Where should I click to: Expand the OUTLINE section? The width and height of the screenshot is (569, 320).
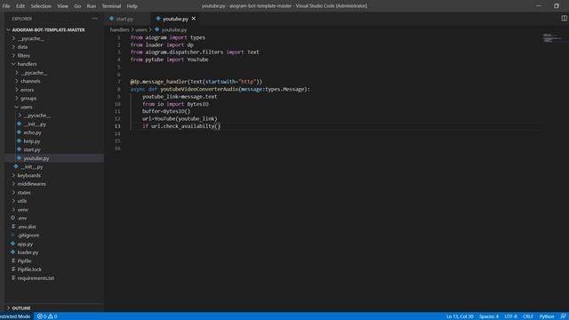pos(21,308)
